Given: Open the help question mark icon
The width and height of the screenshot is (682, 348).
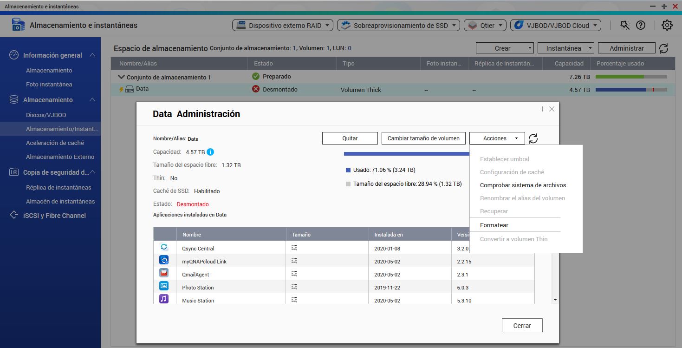Looking at the screenshot, I should tap(641, 25).
